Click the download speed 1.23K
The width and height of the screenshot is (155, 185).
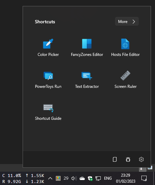tap(38, 181)
